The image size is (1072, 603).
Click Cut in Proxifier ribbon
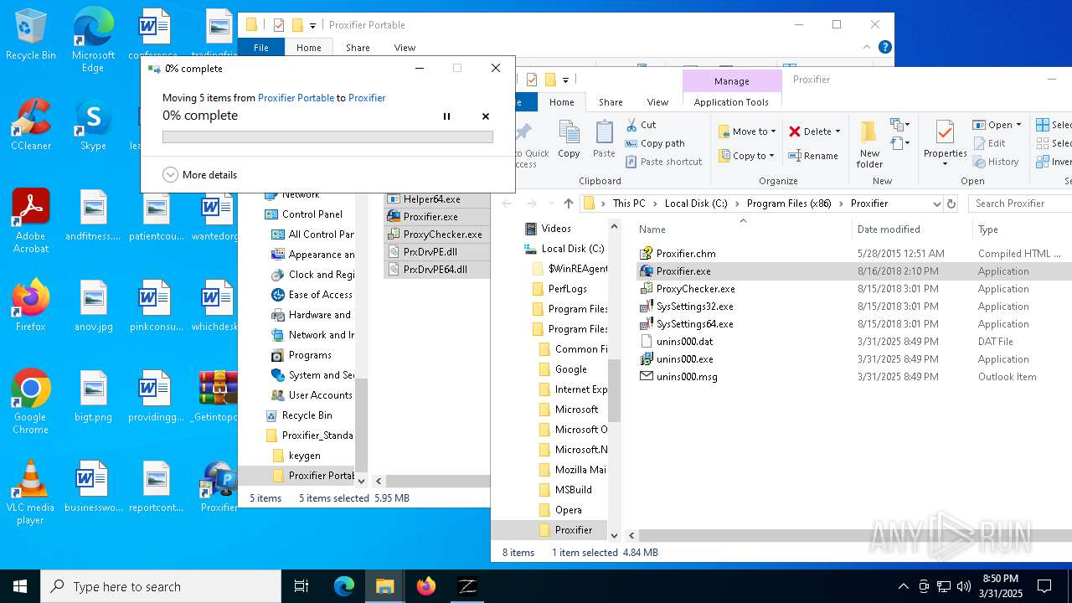pyautogui.click(x=642, y=125)
